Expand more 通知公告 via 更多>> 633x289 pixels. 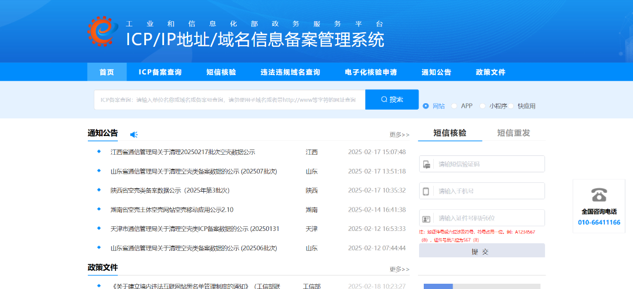(x=399, y=135)
